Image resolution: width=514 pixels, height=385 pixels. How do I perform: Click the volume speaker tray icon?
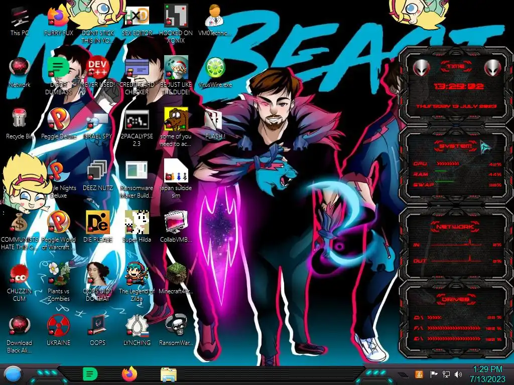click(458, 374)
